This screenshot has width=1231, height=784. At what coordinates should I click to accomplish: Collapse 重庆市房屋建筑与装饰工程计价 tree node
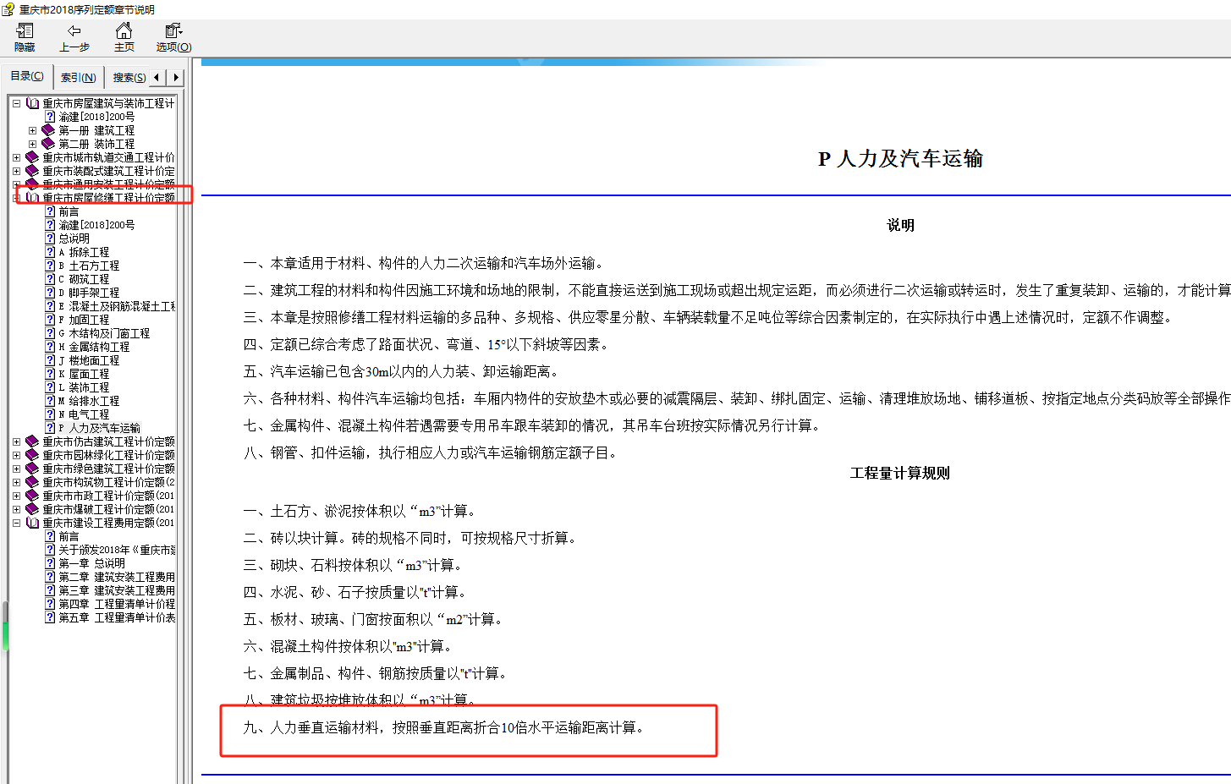[16, 103]
